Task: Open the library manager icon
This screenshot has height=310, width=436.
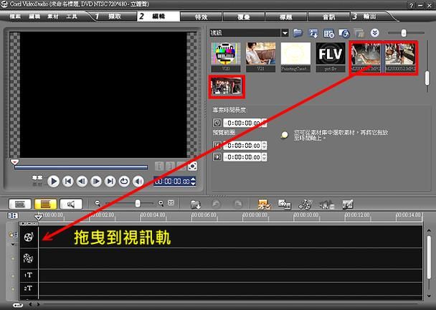Action: pyautogui.click(x=328, y=34)
